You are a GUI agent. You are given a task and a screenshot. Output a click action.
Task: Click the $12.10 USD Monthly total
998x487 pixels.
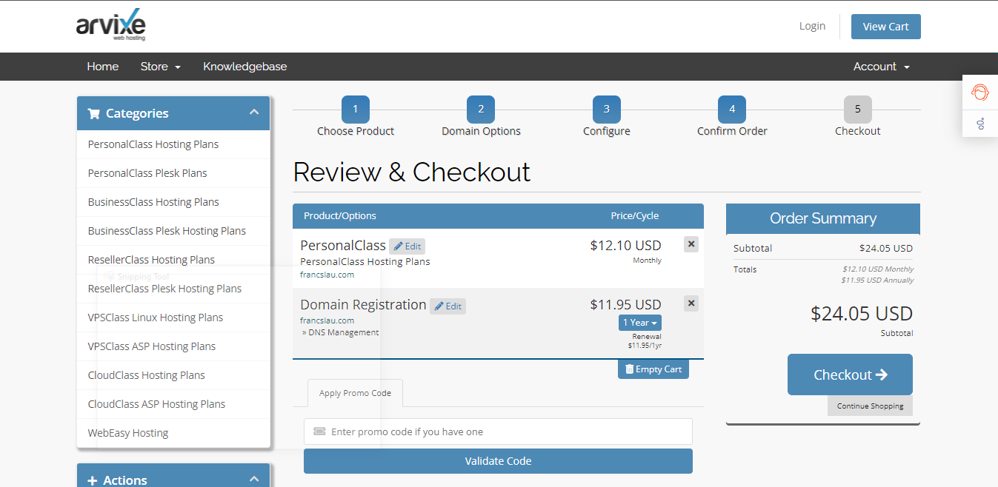[878, 269]
